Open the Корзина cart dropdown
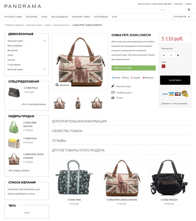The image size is (196, 221). [182, 17]
